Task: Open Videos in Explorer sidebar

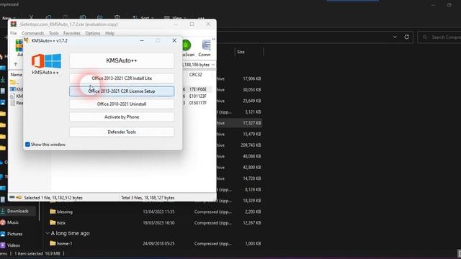Action: 14,245
